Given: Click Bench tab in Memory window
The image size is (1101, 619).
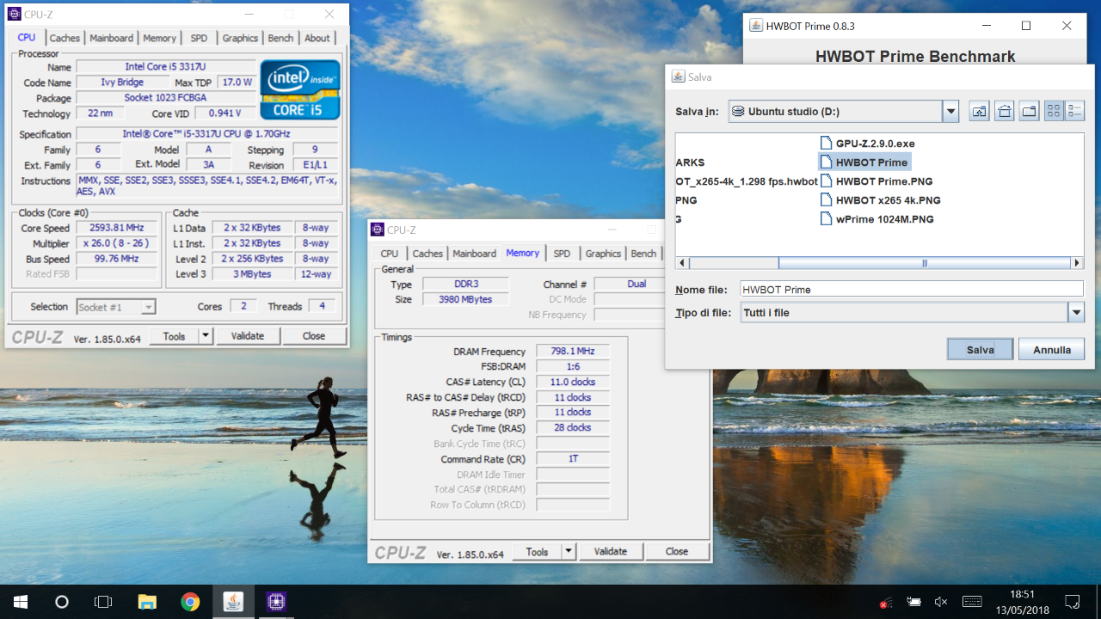Looking at the screenshot, I should 643,254.
